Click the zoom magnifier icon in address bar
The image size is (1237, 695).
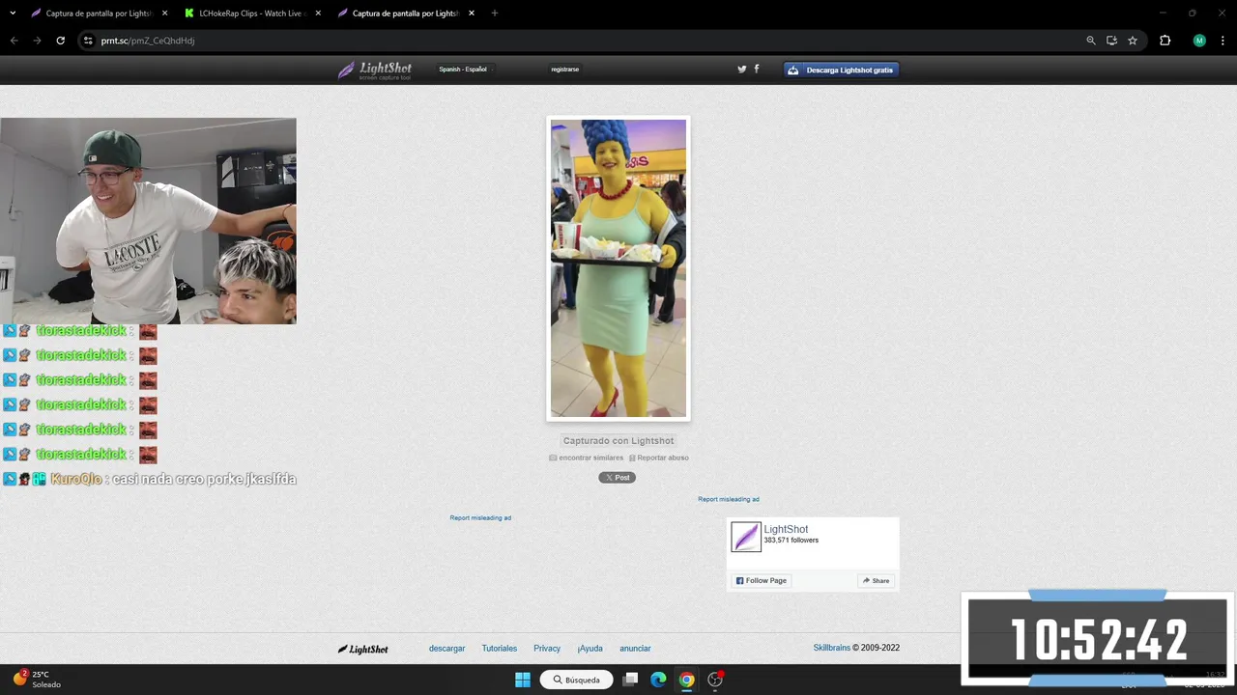click(1091, 41)
